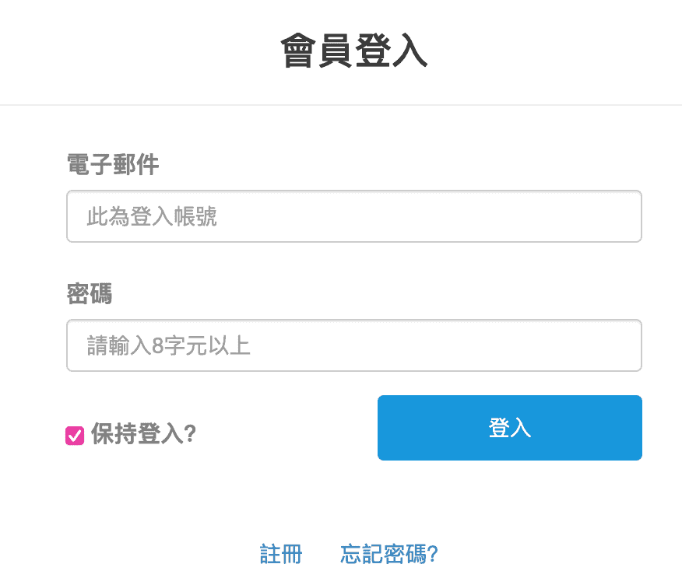Click the 保持登入? label text
Screen dimensions: 682x585
pyautogui.click(x=143, y=434)
